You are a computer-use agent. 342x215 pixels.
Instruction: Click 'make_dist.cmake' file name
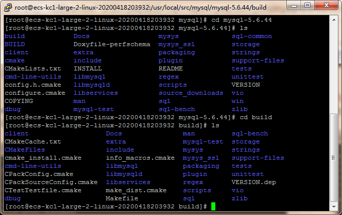pos(136,190)
